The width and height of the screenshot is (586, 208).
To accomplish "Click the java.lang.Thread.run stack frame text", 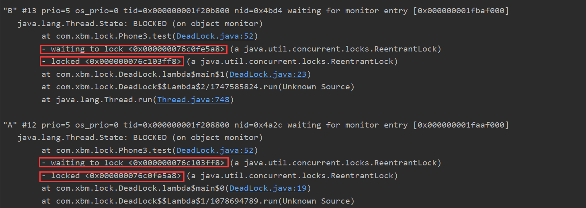I will click(x=138, y=99).
